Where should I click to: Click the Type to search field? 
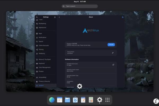pyautogui.click(x=80, y=6)
